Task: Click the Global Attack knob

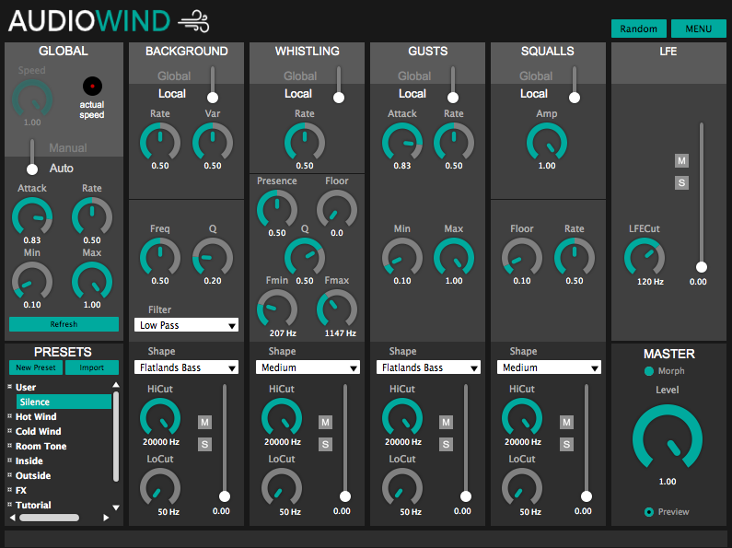Action: click(x=32, y=217)
